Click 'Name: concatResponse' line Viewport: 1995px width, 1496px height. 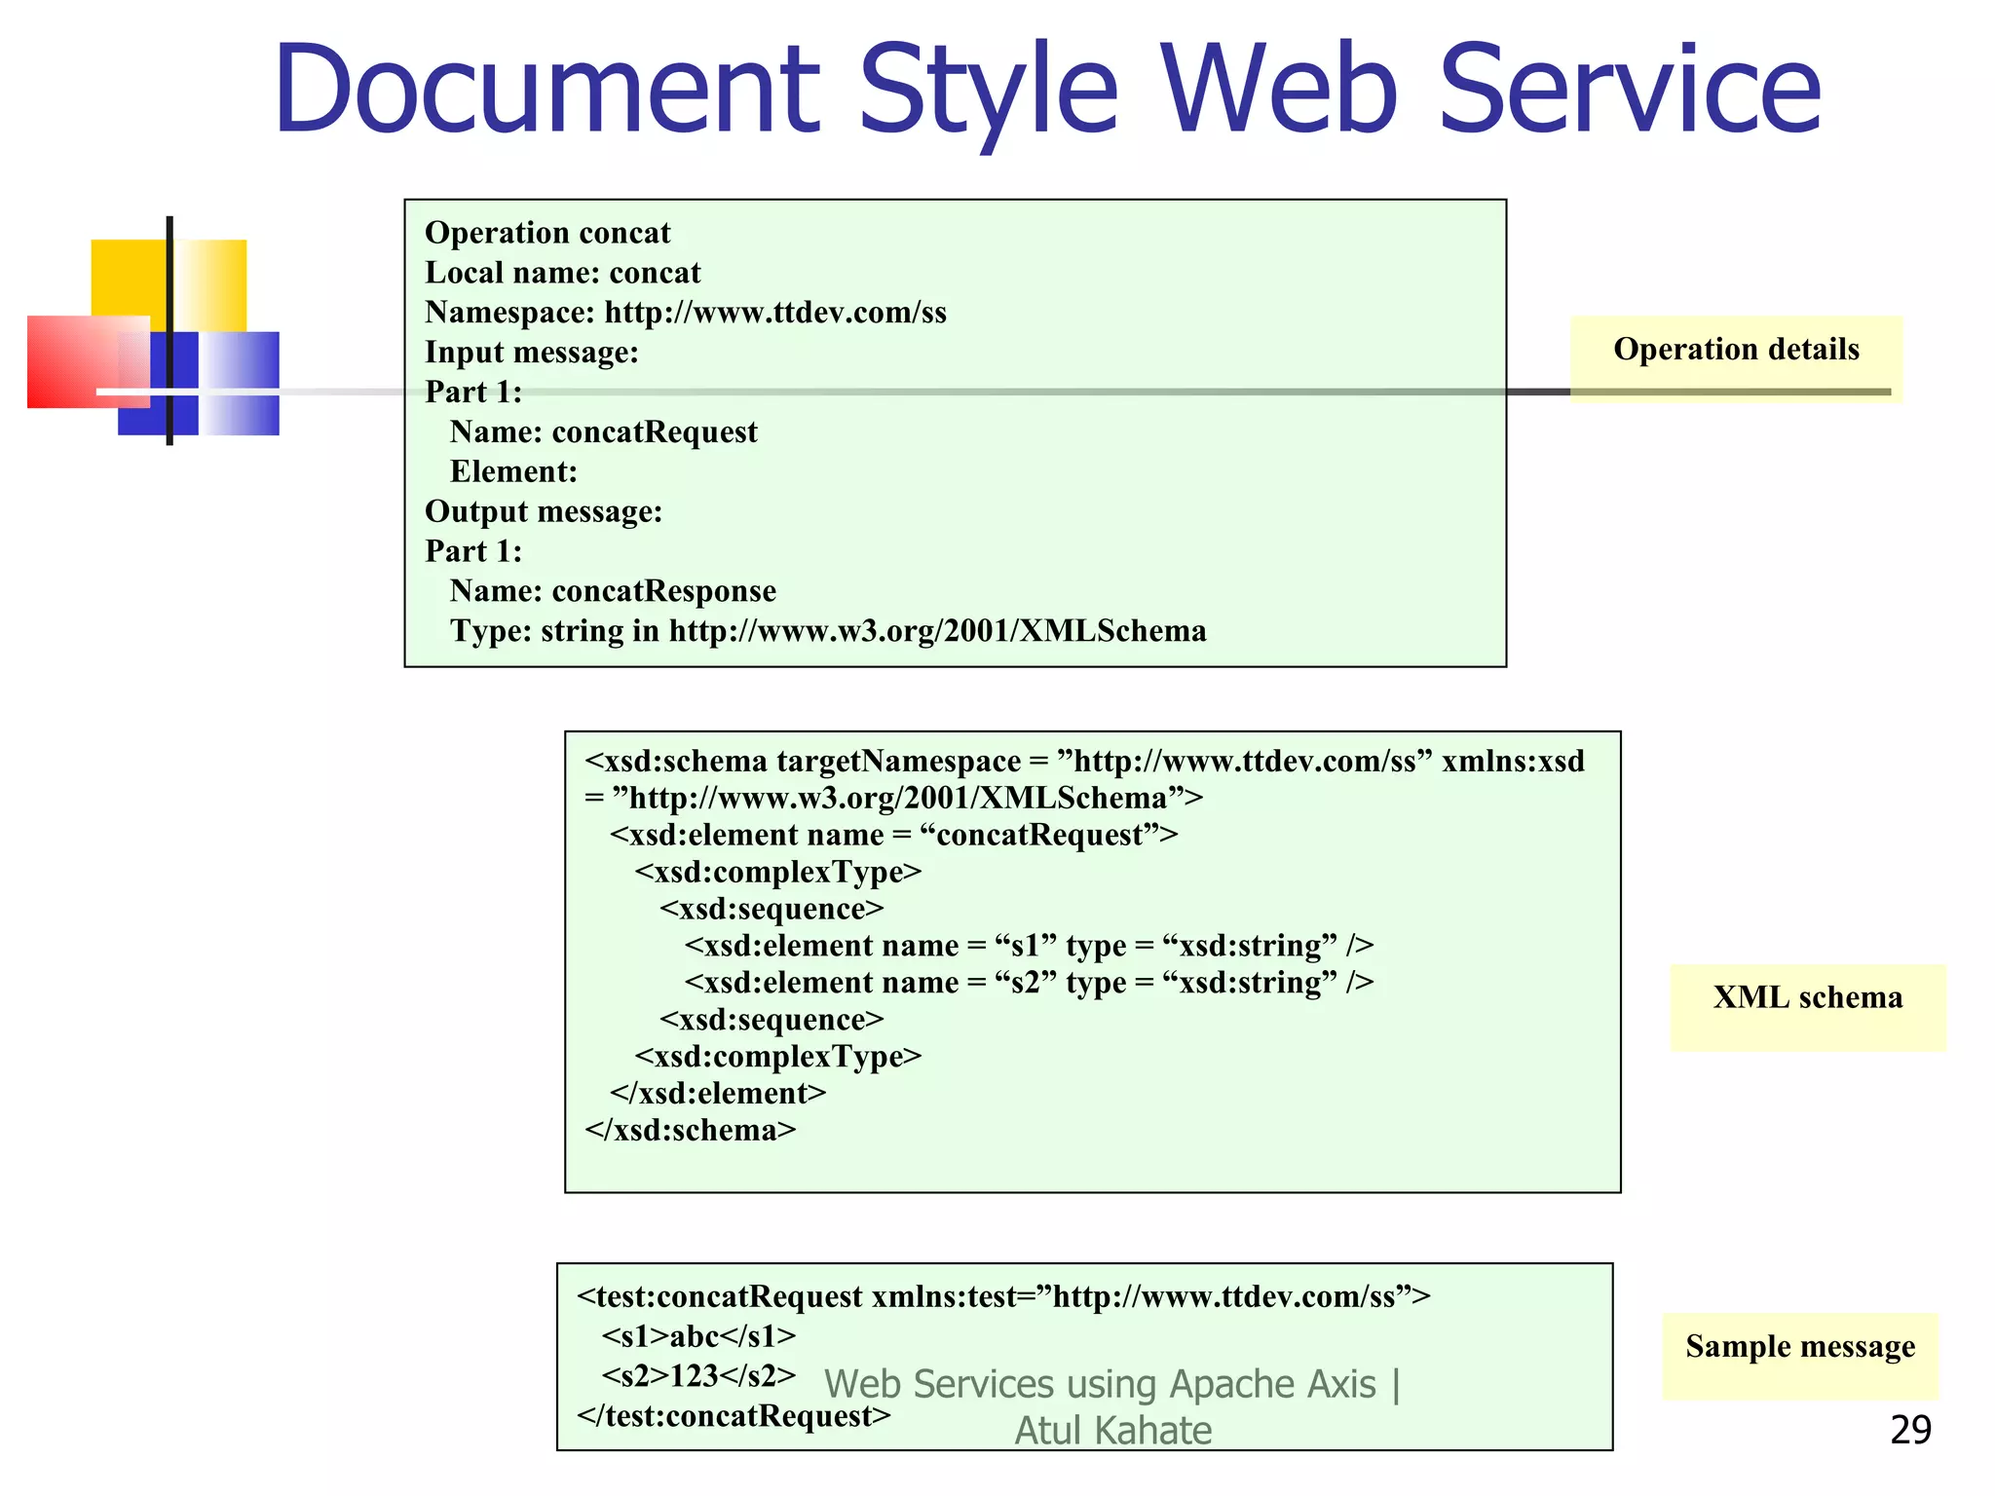(x=613, y=591)
